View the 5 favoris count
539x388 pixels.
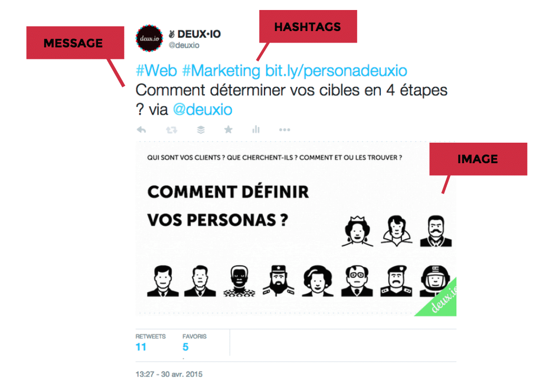tap(185, 347)
